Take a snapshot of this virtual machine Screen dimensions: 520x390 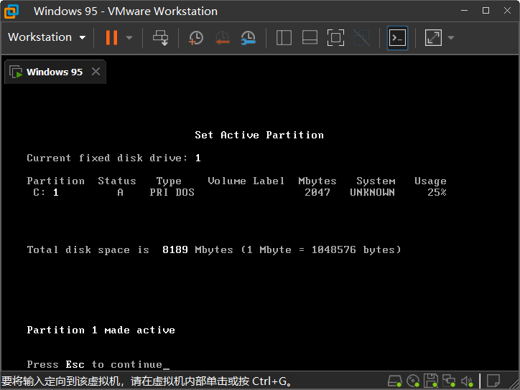coord(196,38)
